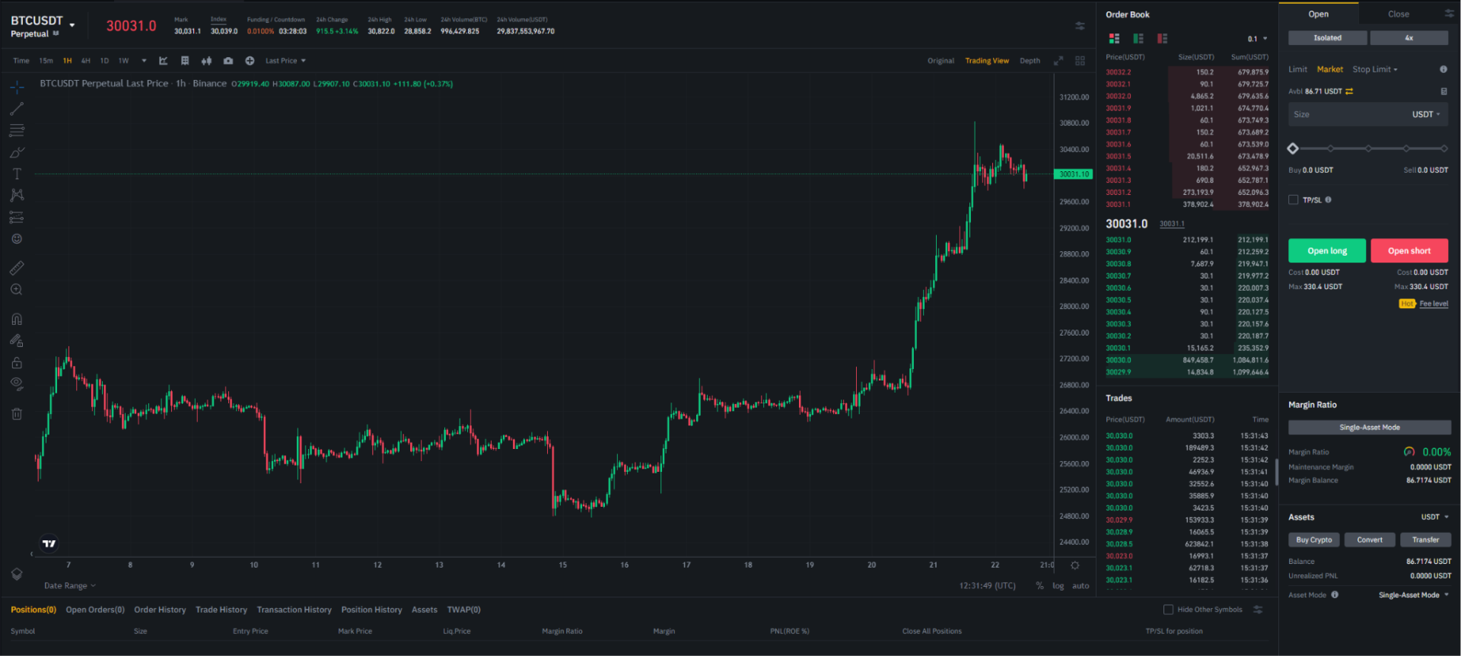The height and width of the screenshot is (656, 1461).
Task: Open the emoji icons tool
Action: point(17,239)
